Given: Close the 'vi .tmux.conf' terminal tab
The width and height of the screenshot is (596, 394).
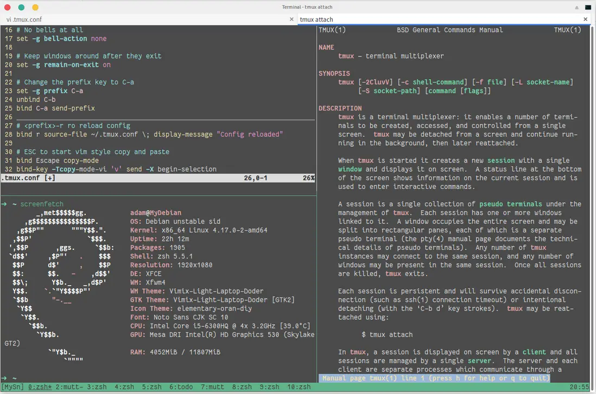Looking at the screenshot, I should point(291,19).
